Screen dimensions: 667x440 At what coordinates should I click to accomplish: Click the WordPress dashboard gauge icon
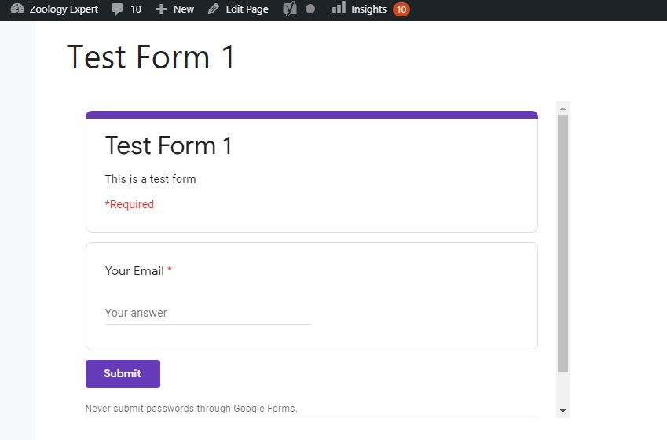coord(17,9)
